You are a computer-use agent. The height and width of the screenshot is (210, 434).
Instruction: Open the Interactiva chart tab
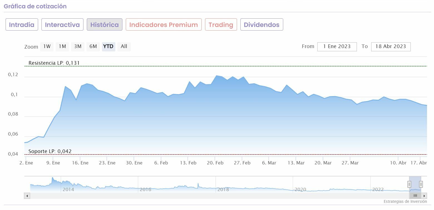[x=62, y=25]
